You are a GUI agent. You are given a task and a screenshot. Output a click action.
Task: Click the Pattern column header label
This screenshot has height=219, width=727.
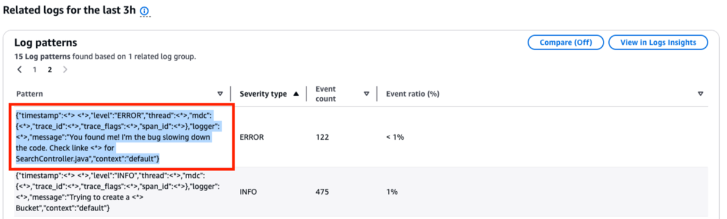[x=29, y=94]
